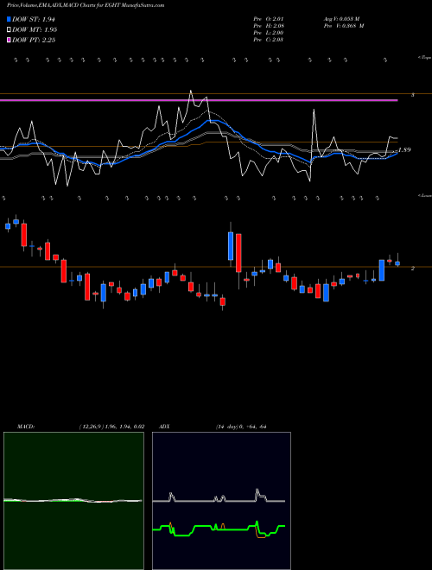Click the ADX panel title label

click(x=164, y=427)
